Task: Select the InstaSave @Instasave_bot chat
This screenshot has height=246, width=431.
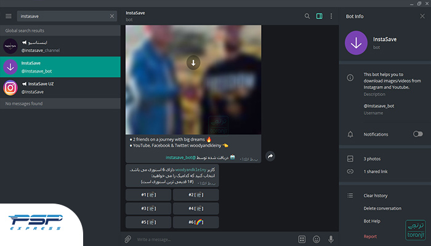Action: [60, 67]
